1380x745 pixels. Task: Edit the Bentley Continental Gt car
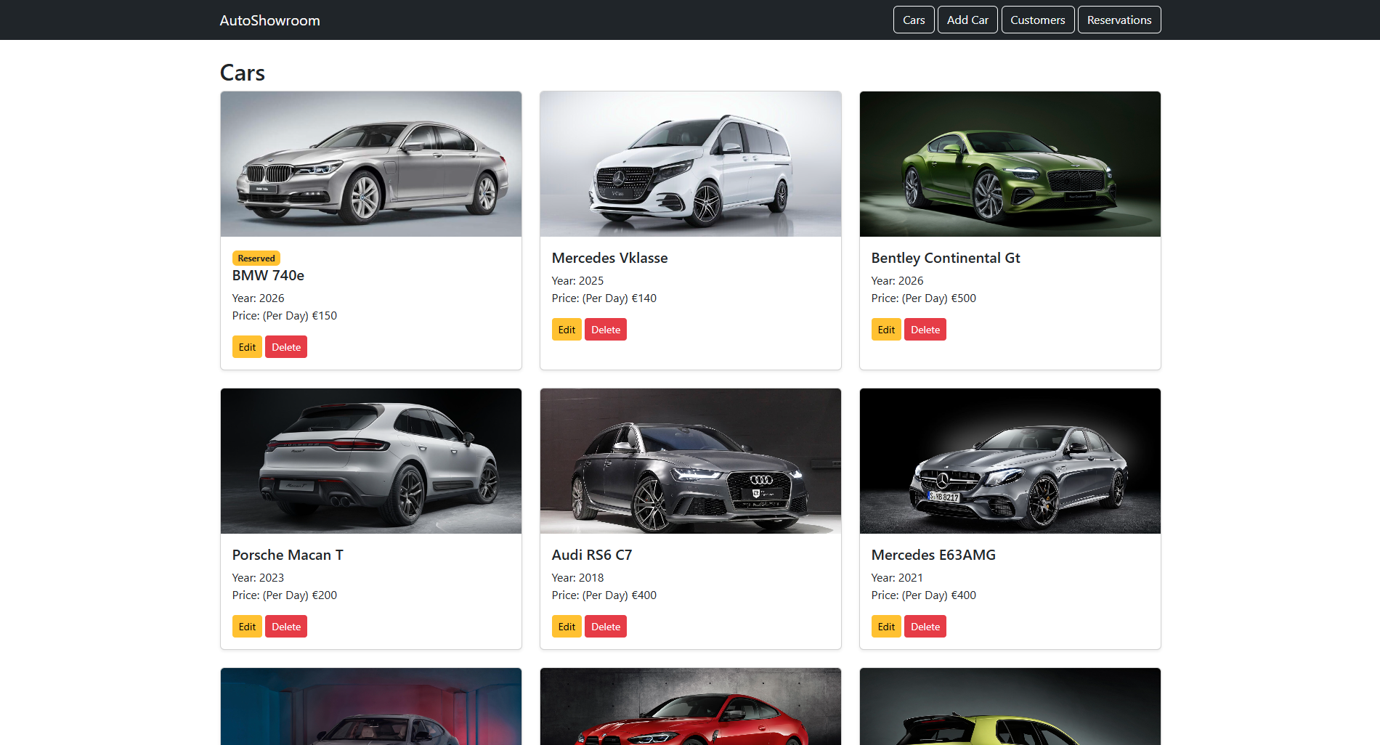coord(886,330)
